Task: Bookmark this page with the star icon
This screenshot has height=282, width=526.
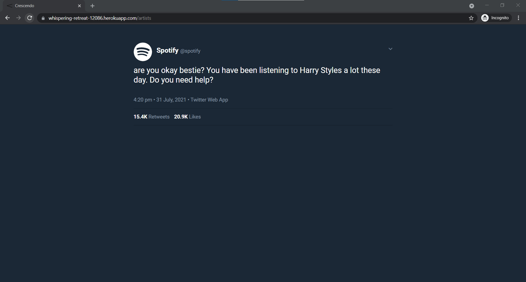Action: (471, 18)
